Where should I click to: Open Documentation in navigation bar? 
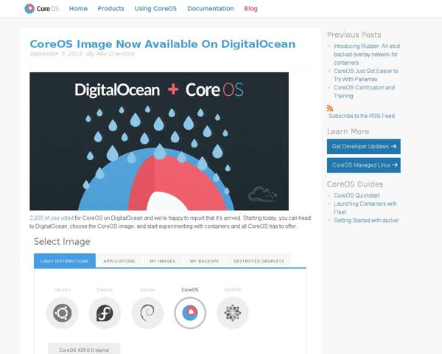point(210,8)
